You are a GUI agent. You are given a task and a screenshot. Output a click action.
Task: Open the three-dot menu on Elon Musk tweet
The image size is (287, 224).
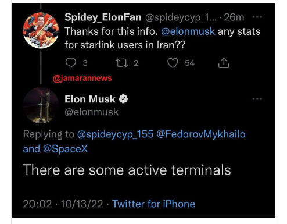(257, 99)
